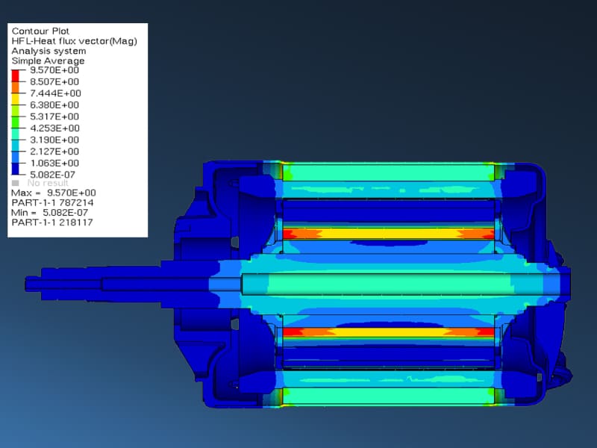Select the gray No result swatch
Screen dimensions: 597x448
16,183
